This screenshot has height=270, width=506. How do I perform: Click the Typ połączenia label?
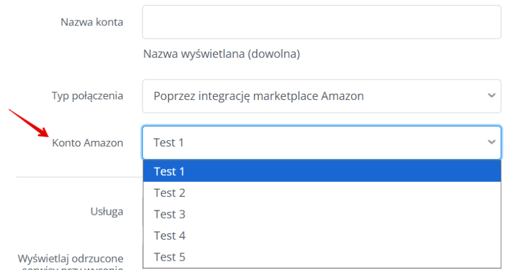pyautogui.click(x=87, y=96)
